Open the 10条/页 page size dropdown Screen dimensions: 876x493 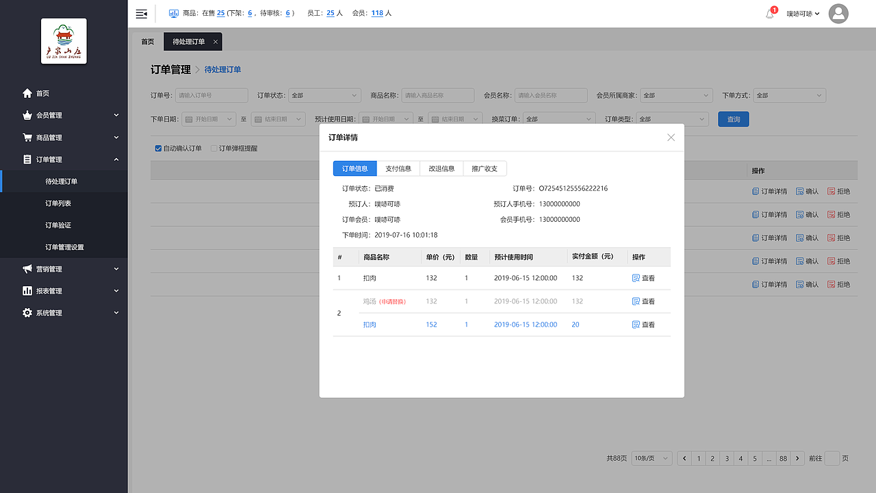(x=652, y=459)
